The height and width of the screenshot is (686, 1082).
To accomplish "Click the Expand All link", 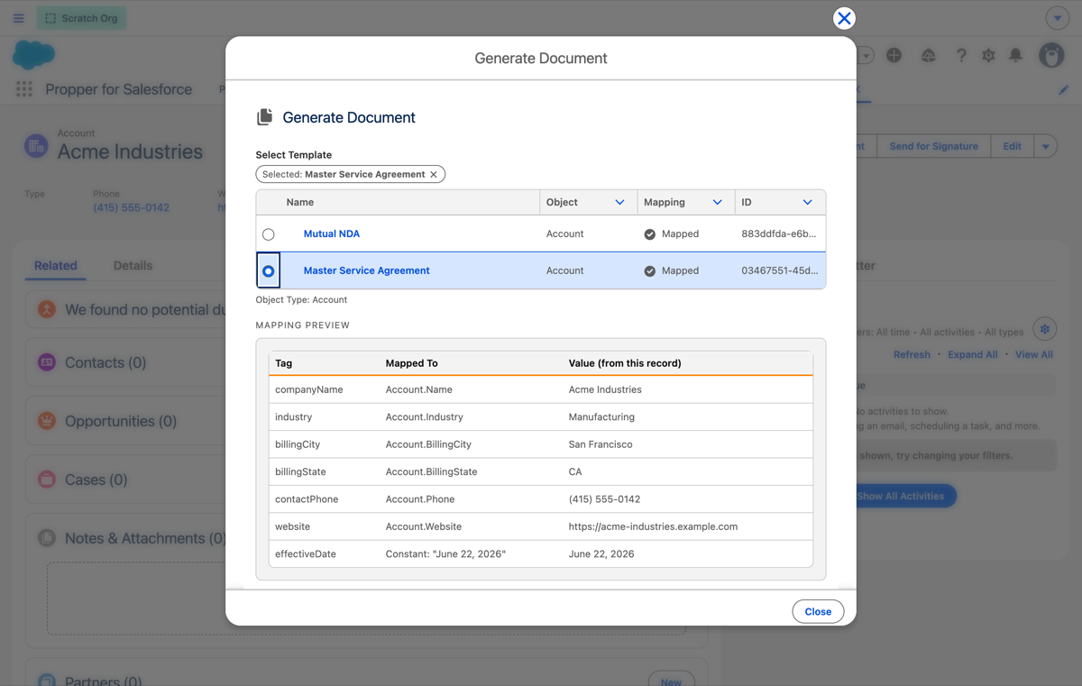I will [972, 354].
